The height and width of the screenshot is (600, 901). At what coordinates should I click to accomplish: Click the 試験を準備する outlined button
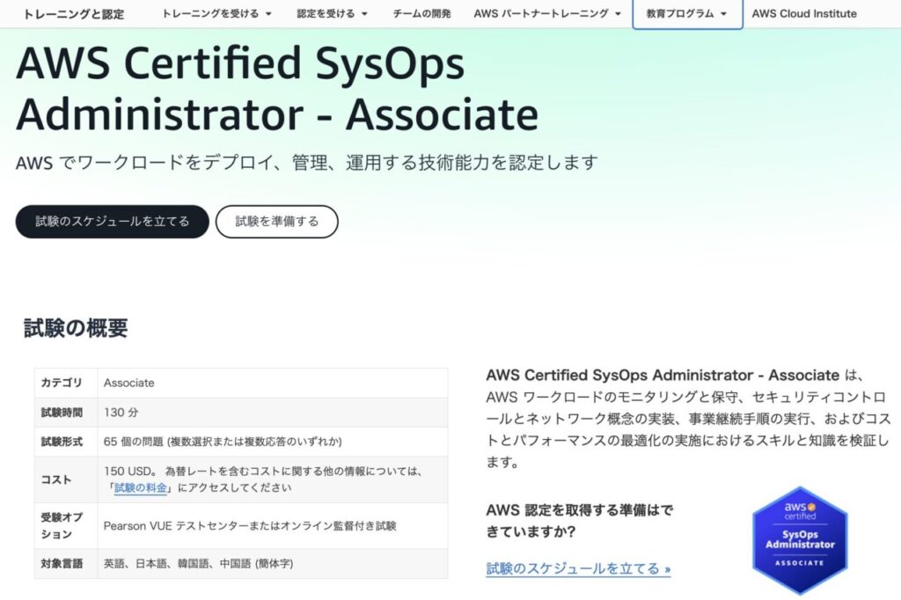coord(277,222)
